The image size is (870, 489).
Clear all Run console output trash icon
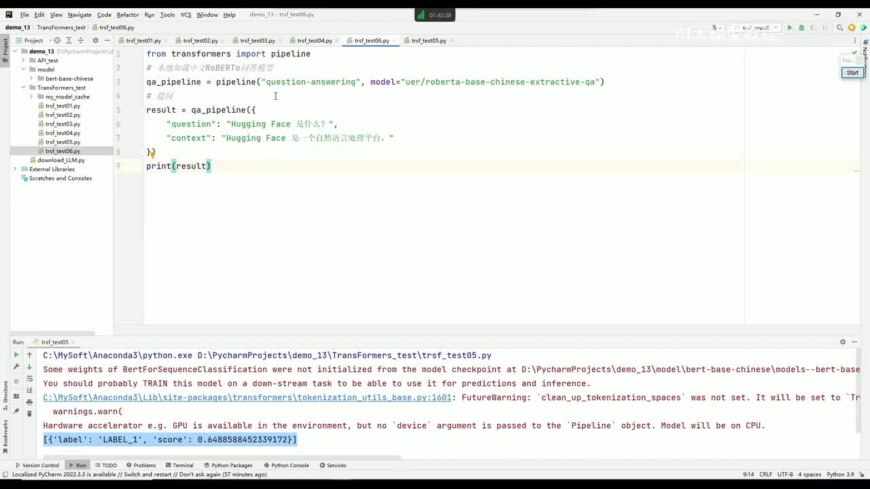coord(29,414)
